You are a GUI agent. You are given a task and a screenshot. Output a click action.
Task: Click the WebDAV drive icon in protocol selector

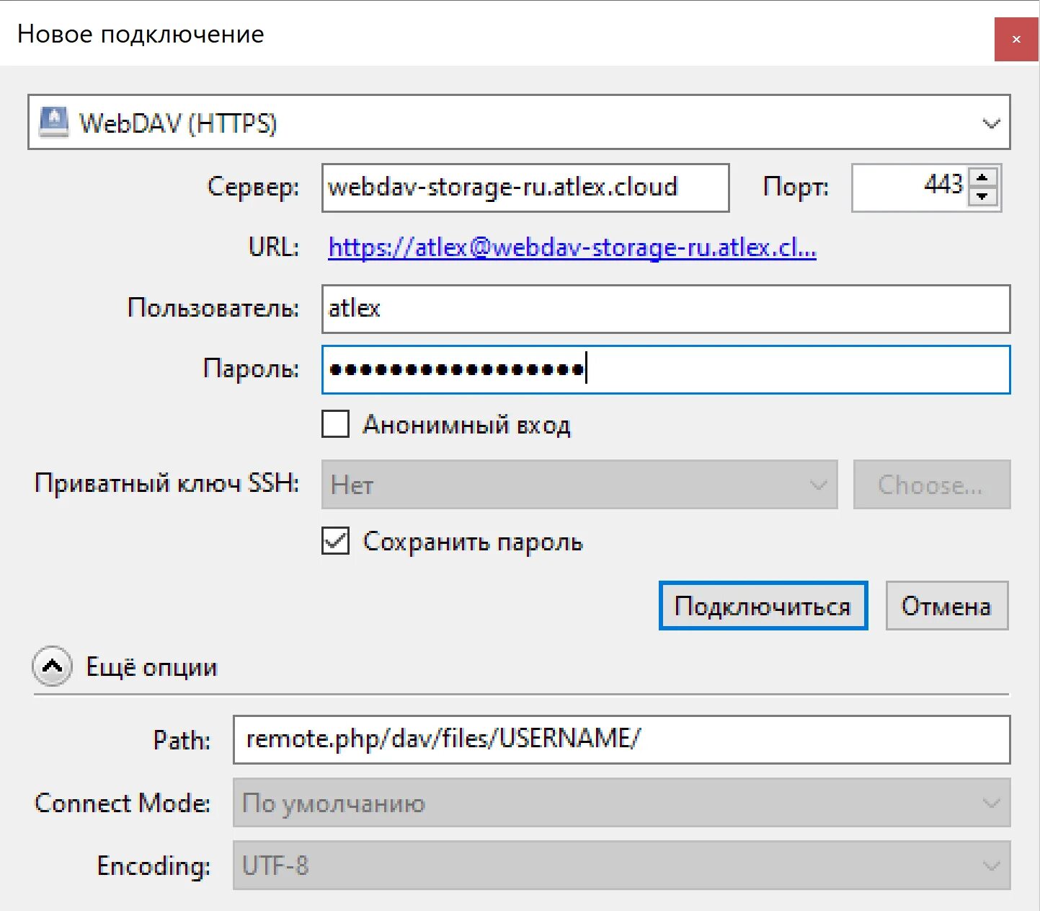tap(54, 122)
